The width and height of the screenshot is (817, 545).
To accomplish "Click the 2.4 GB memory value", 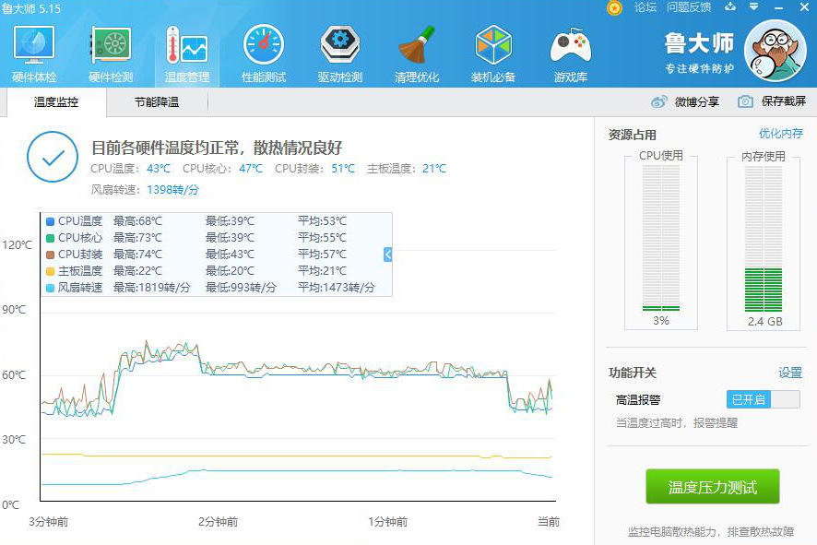I will coord(764,322).
